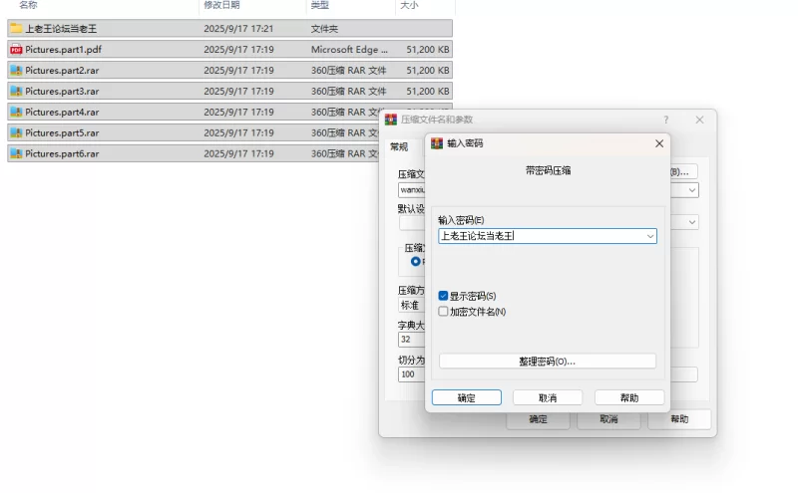Uncheck the 显示密码(S) checkbox
Screen dimensions: 798x493
point(443,296)
